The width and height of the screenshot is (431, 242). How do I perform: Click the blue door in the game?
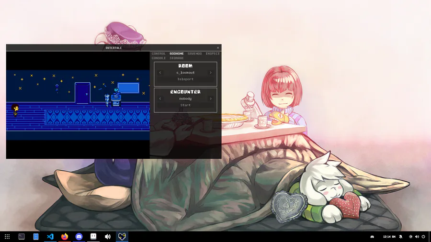click(x=82, y=93)
